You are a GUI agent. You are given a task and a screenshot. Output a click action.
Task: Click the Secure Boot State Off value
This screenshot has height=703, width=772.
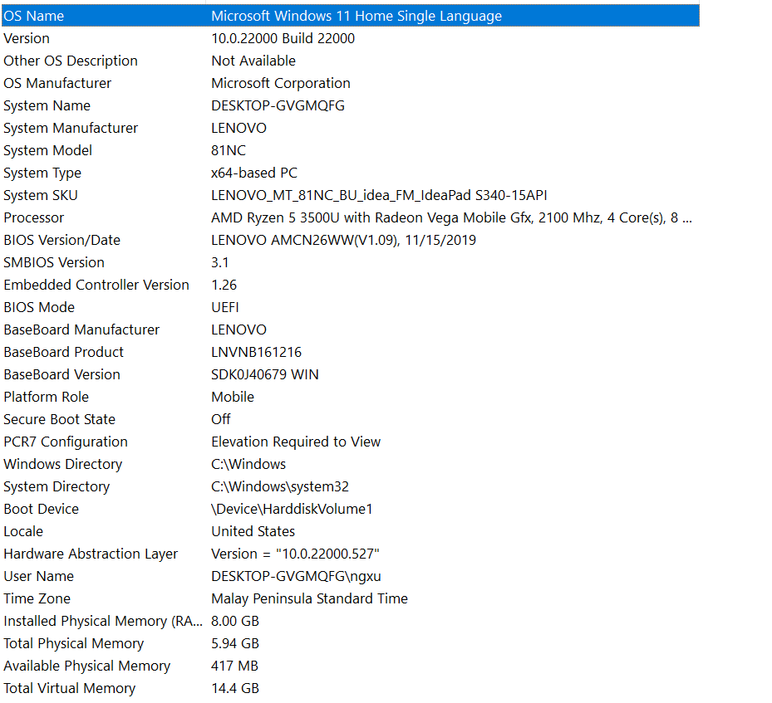(221, 419)
